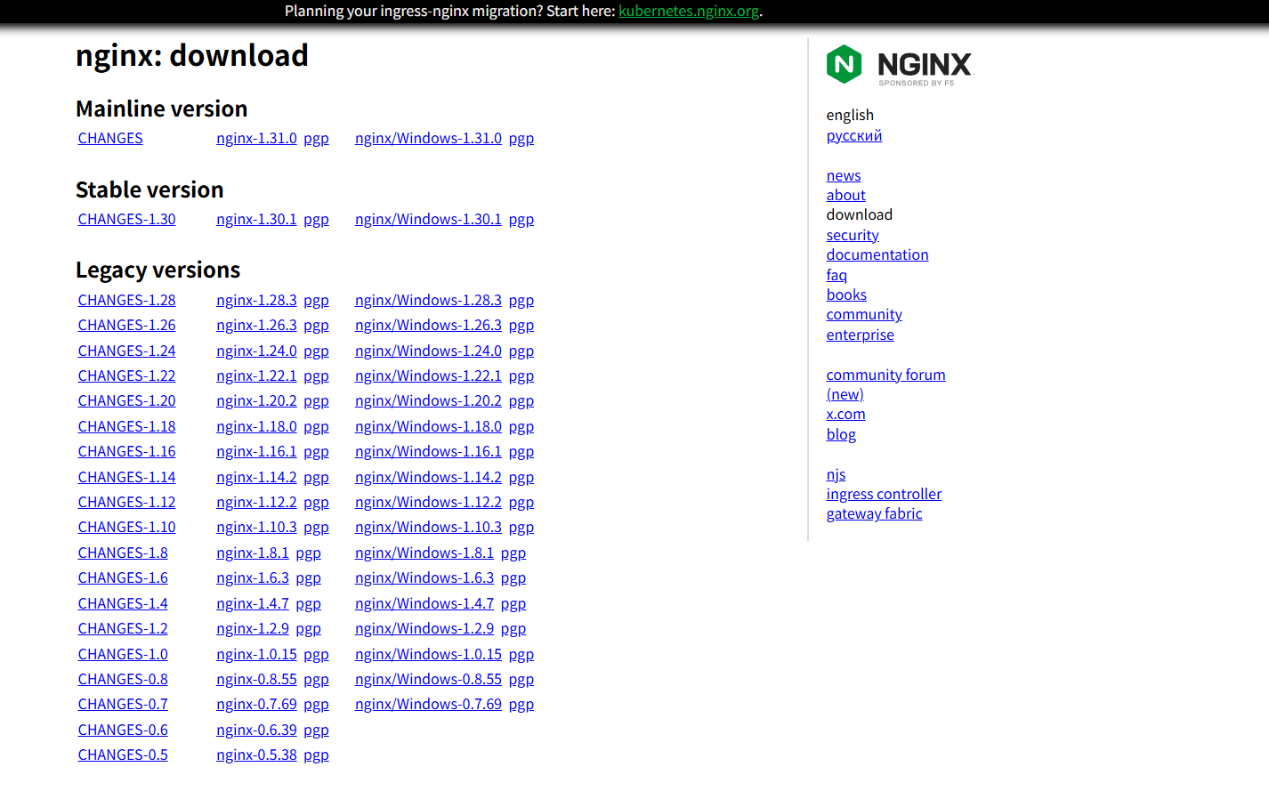Viewport: 1269px width, 791px height.
Task: Visit the community page
Action: tap(864, 314)
